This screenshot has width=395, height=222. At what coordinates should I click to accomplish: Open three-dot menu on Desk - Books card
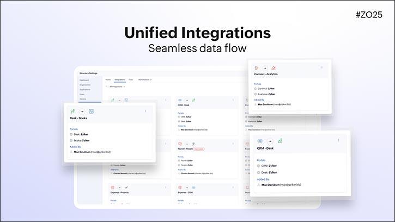coord(145,111)
